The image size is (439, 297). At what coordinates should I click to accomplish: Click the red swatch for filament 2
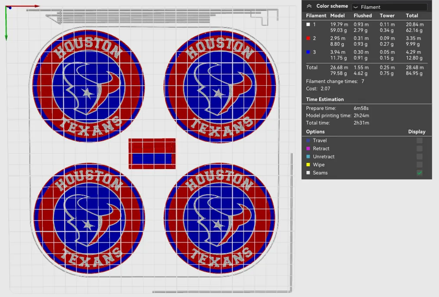[x=308, y=38]
